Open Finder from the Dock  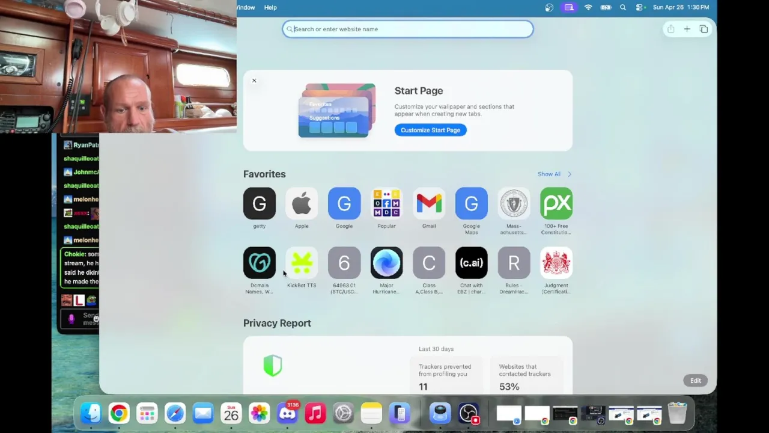[91, 413]
